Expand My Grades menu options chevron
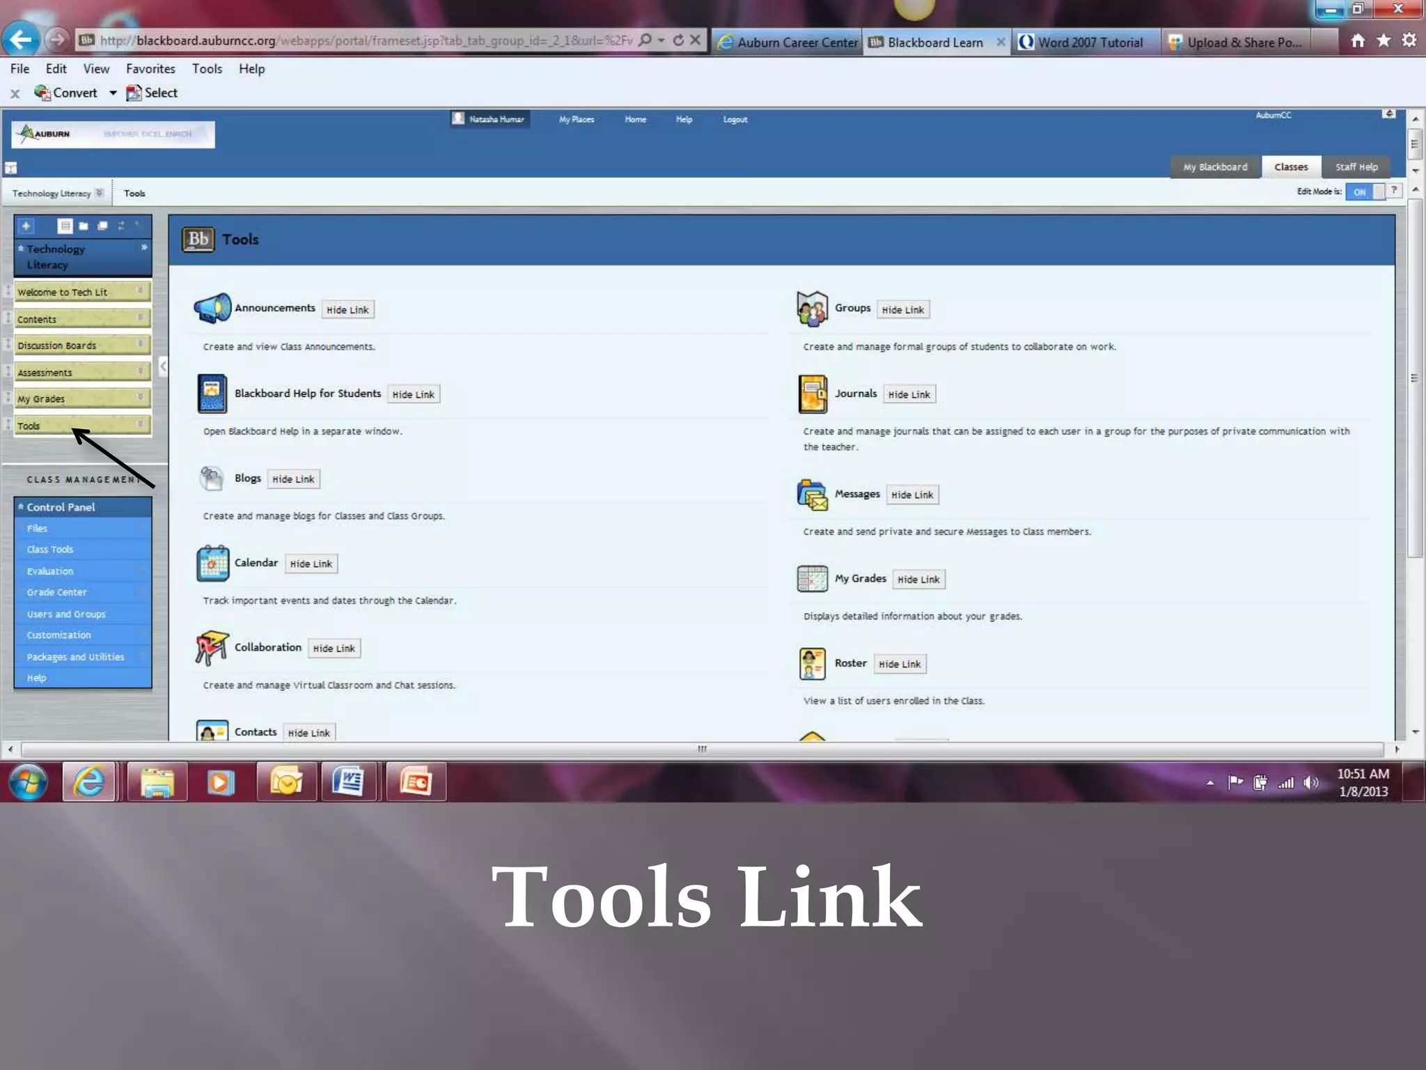Screen dimensions: 1426x1070 [x=140, y=398]
